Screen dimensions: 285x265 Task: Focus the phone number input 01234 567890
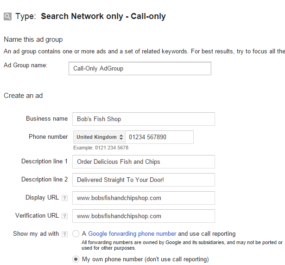[x=159, y=137]
